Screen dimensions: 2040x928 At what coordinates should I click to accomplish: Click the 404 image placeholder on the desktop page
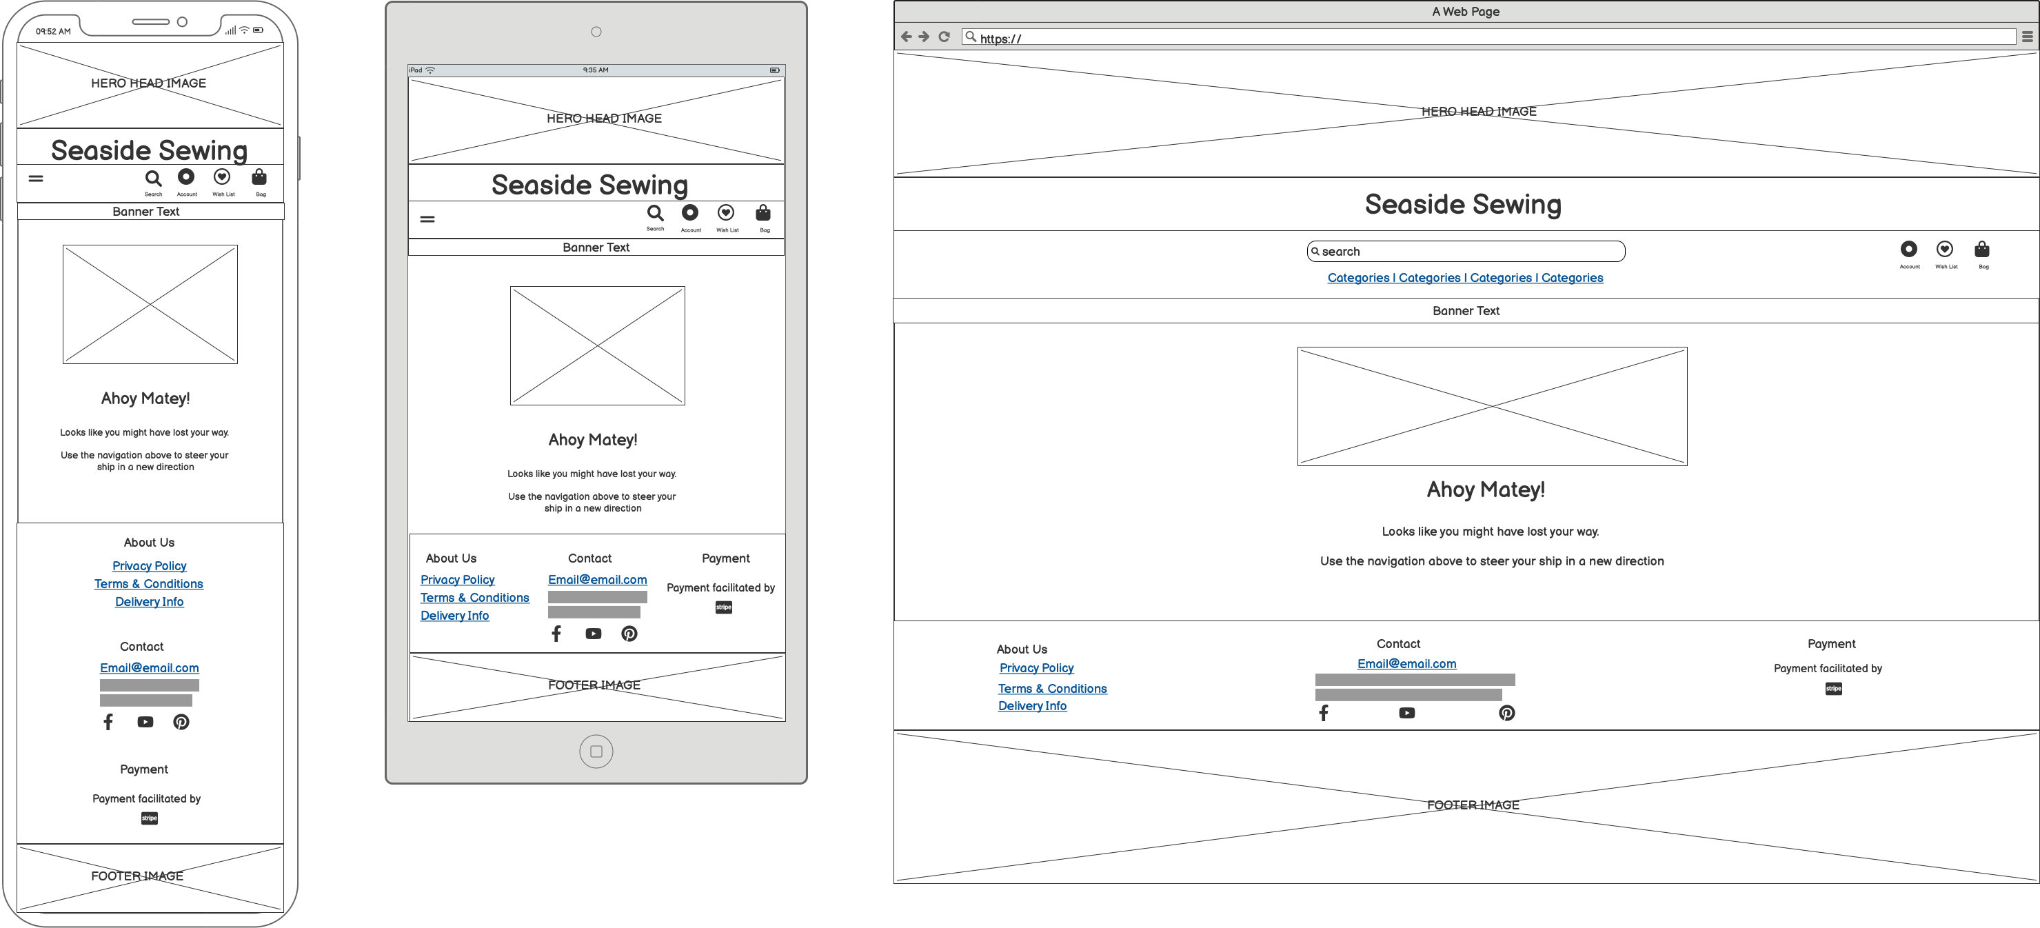1492,407
